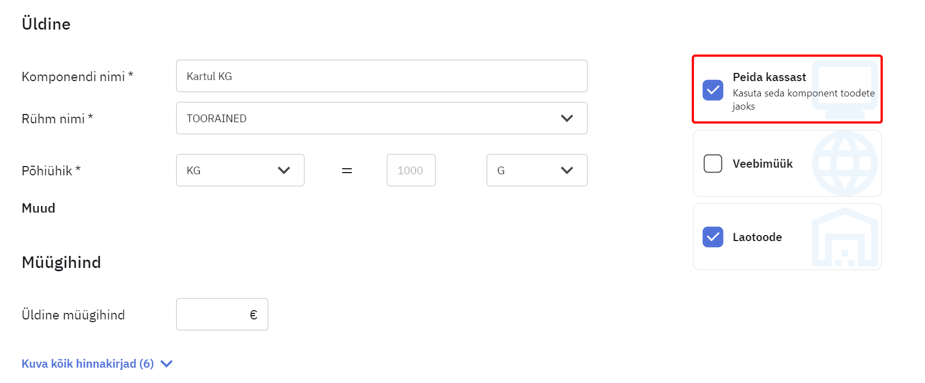Click the Muud section heading
Screen dimensions: 925x383
pos(38,208)
